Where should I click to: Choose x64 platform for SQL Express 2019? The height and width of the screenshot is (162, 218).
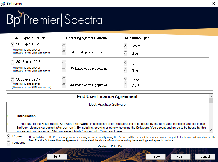(x=64, y=69)
